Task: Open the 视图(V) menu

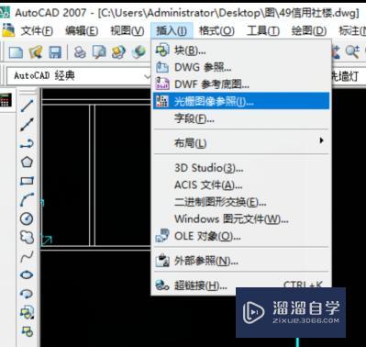Action: [x=128, y=31]
